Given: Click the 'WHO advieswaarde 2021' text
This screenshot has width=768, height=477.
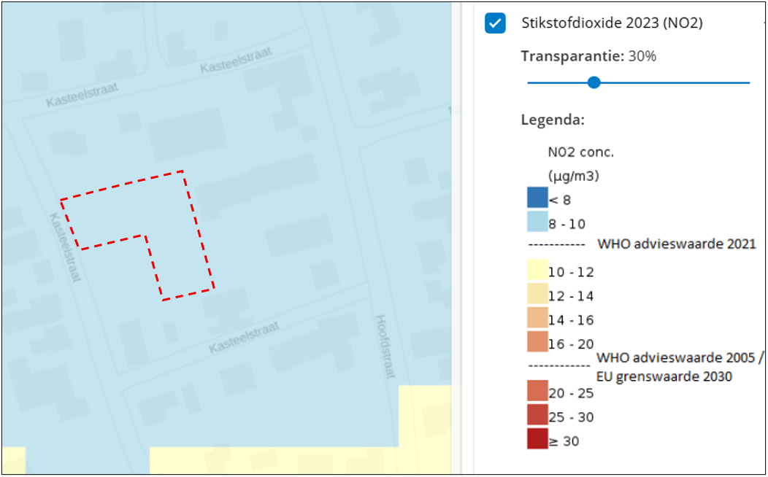Looking at the screenshot, I should click(x=677, y=243).
